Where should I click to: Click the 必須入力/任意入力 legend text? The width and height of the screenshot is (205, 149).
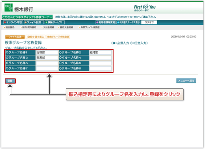point(129,43)
